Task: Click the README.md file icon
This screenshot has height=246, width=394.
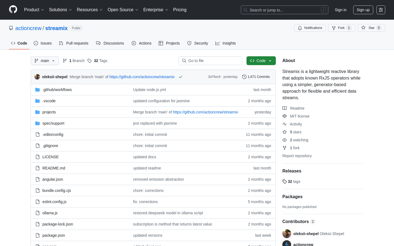Action: [37, 168]
